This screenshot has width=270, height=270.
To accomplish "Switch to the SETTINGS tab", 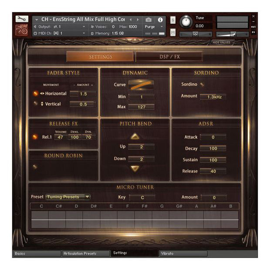I will 100,57.
